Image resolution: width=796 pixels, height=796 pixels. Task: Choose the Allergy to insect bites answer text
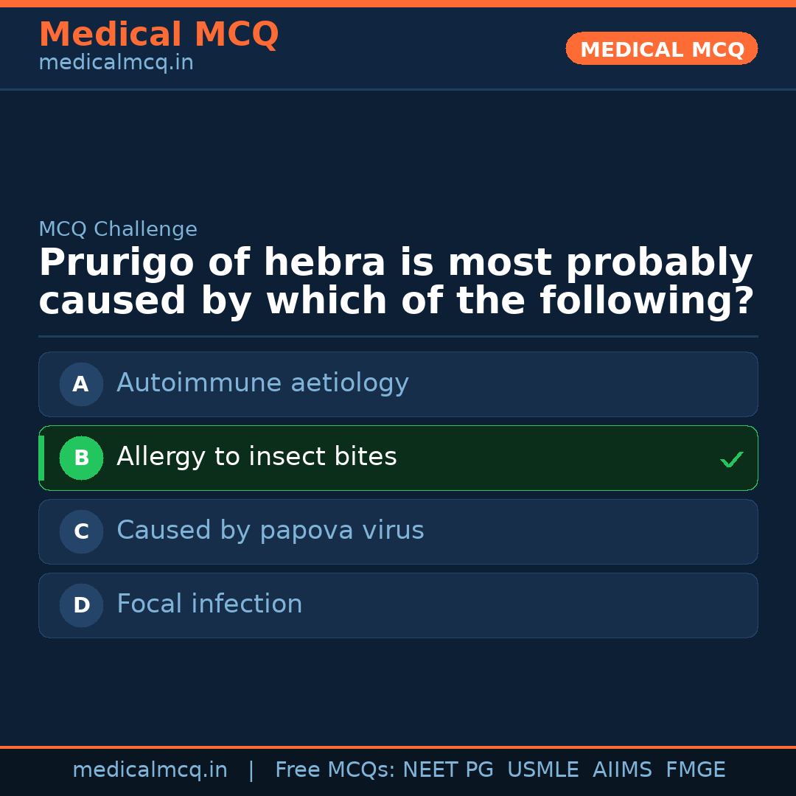tap(256, 457)
